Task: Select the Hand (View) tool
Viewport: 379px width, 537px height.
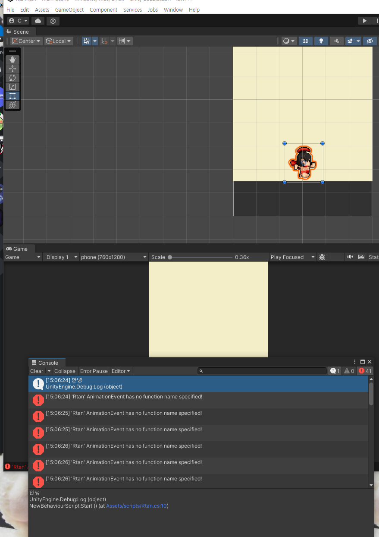Action: pyautogui.click(x=13, y=59)
